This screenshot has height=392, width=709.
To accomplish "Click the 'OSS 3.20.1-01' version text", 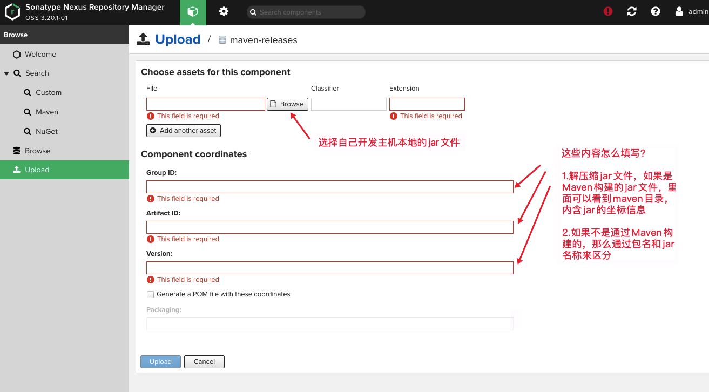I will click(46, 18).
